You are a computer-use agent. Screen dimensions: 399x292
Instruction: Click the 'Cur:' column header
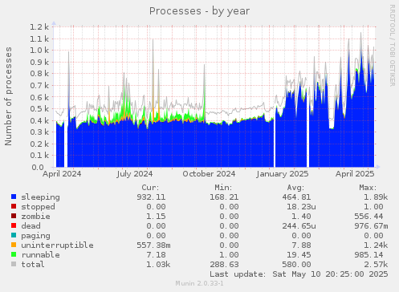point(150,188)
